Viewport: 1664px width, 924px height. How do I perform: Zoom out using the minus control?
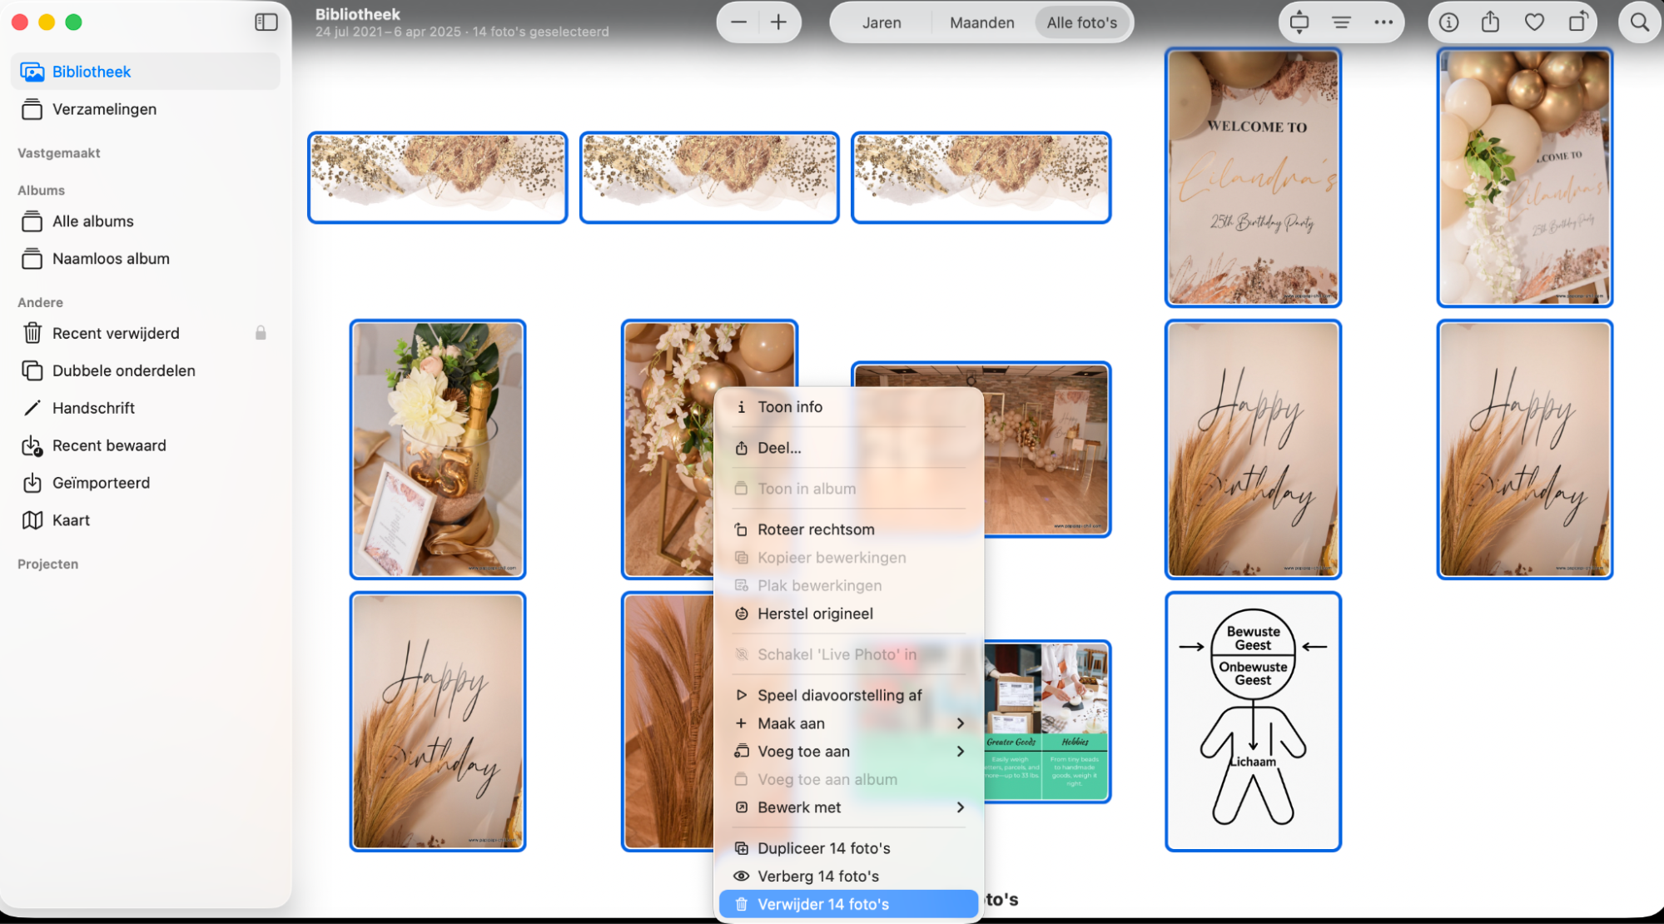(738, 22)
